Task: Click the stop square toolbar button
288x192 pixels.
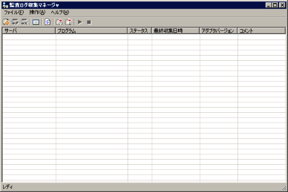Action: [89, 22]
